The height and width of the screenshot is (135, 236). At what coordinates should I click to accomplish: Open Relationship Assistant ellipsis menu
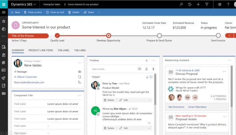click(230, 61)
